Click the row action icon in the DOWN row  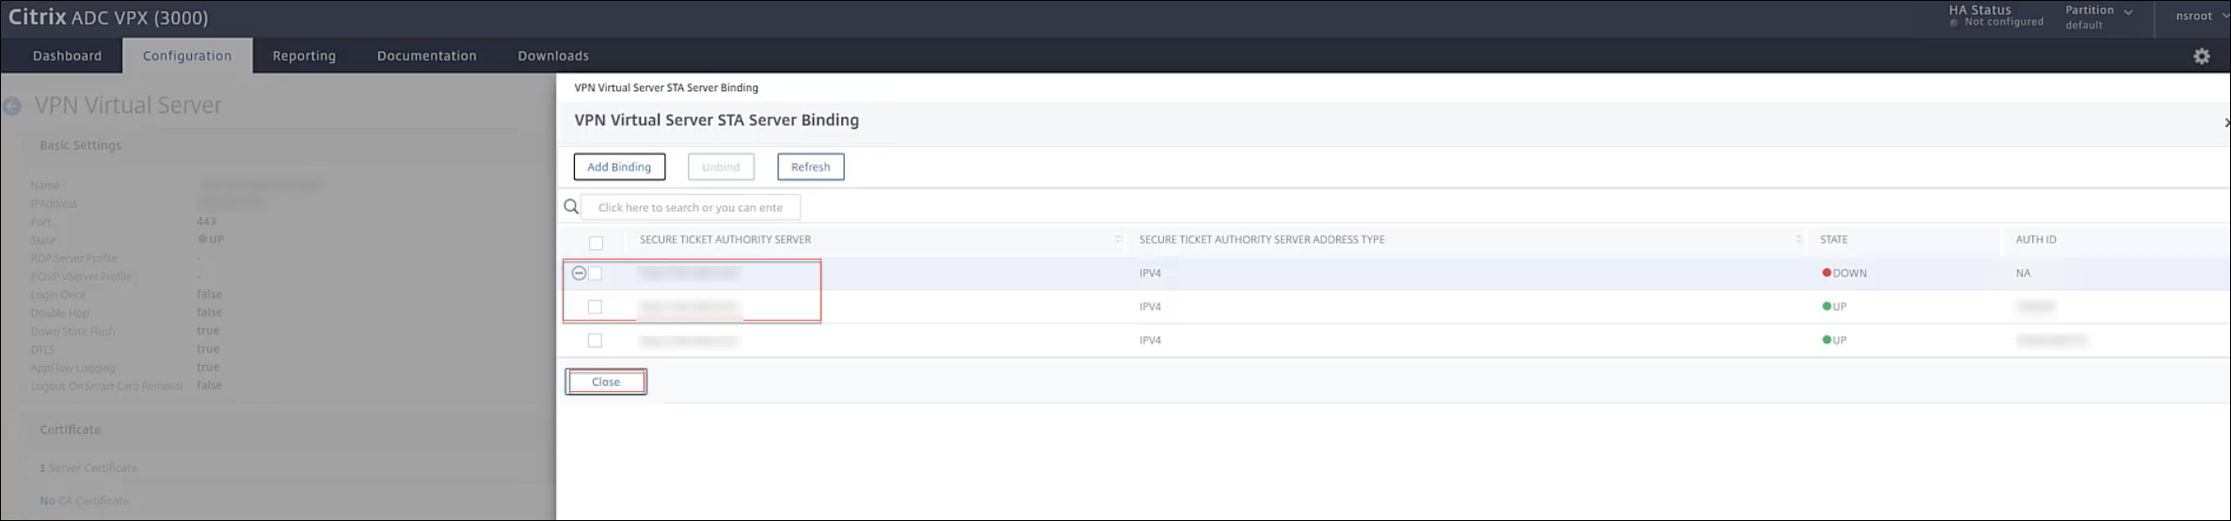[580, 274]
